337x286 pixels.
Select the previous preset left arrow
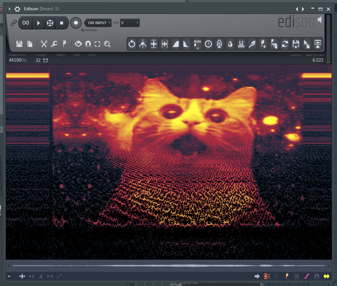[297, 9]
